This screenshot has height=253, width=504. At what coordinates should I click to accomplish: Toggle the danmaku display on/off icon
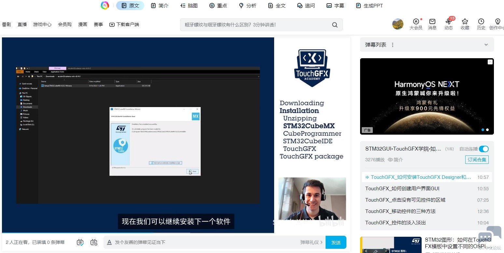[x=80, y=242]
